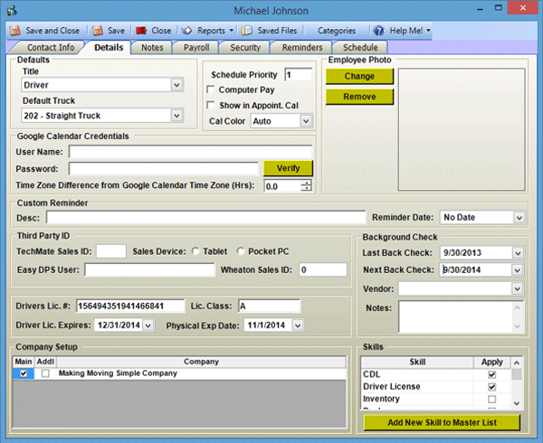Click the Drivers Lic. # field
Image resolution: width=543 pixels, height=443 pixels.
(130, 306)
